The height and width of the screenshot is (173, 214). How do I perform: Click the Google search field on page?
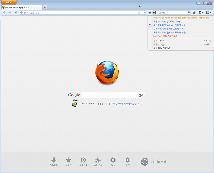coord(108,95)
